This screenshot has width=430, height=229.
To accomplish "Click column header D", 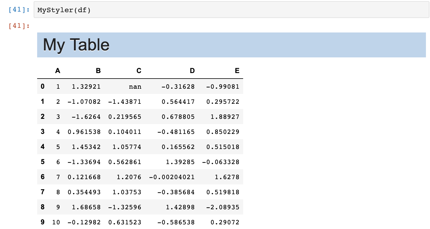I will point(192,71).
